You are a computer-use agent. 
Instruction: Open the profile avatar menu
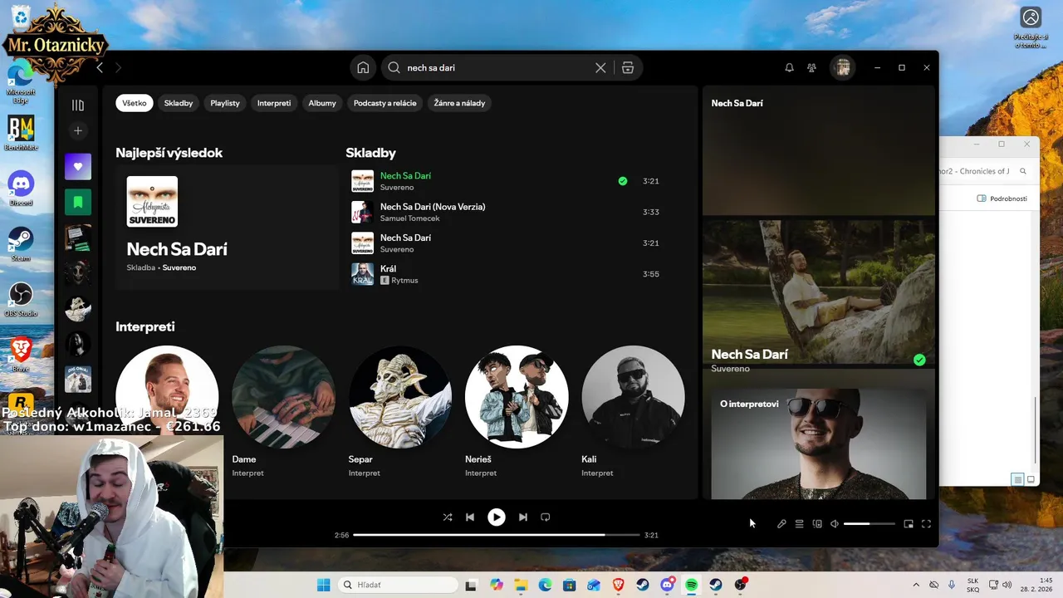click(843, 68)
